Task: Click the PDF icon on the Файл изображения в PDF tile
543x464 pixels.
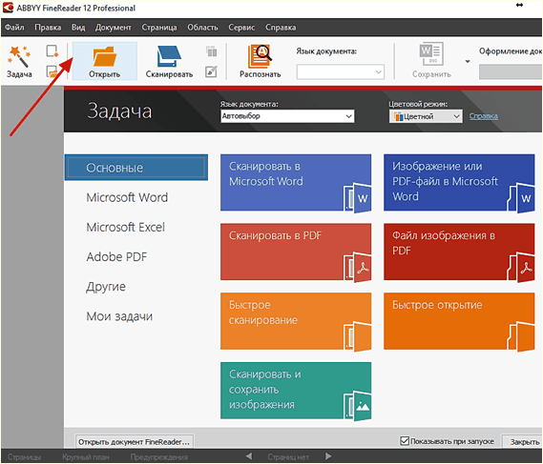Action: (x=521, y=268)
